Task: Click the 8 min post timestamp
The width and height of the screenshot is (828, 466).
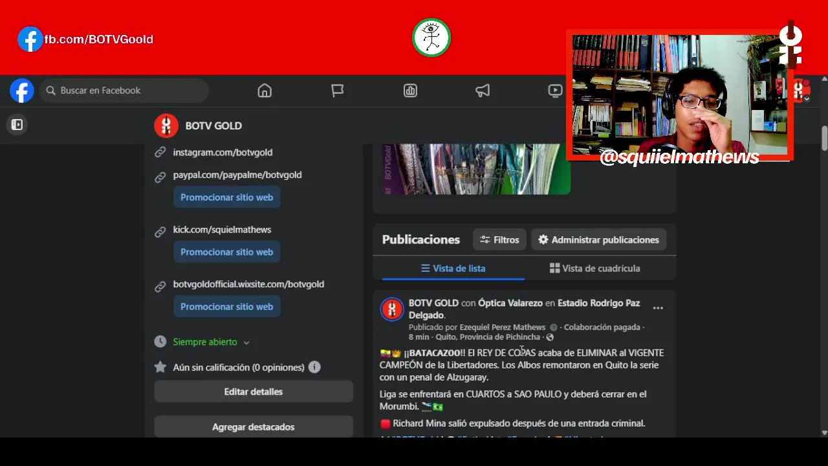Action: (419, 337)
